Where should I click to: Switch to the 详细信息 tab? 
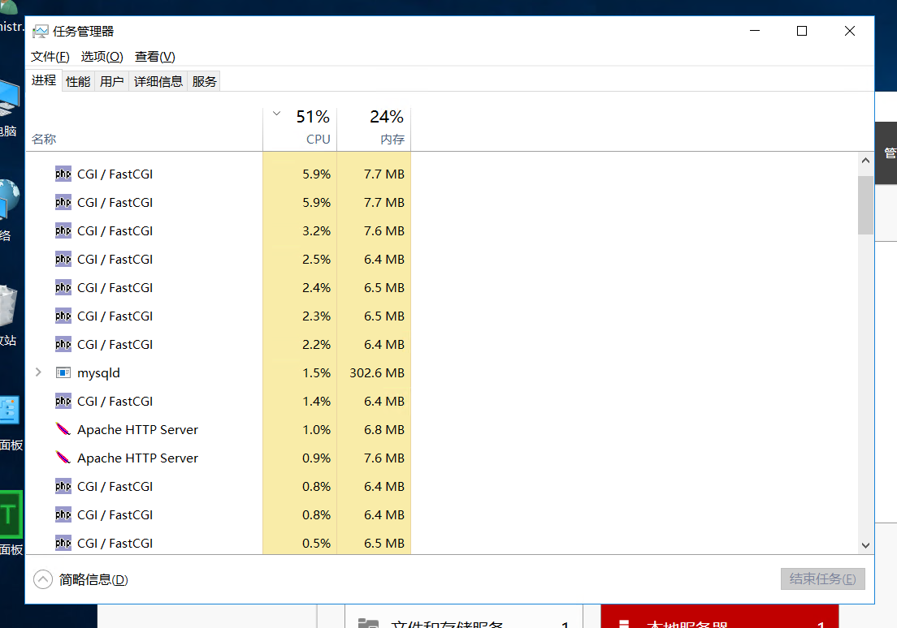coord(158,82)
